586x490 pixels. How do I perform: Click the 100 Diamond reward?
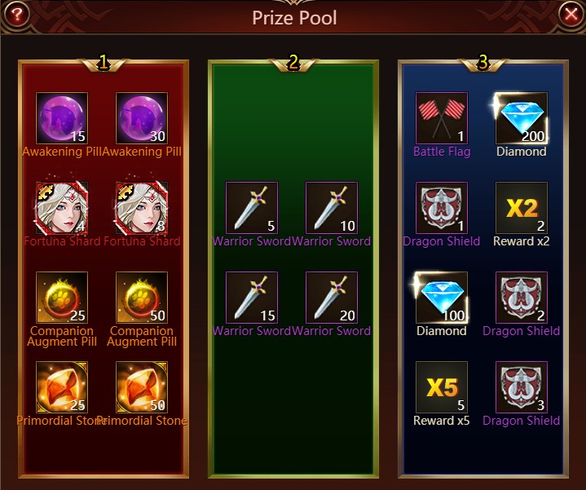click(x=442, y=298)
